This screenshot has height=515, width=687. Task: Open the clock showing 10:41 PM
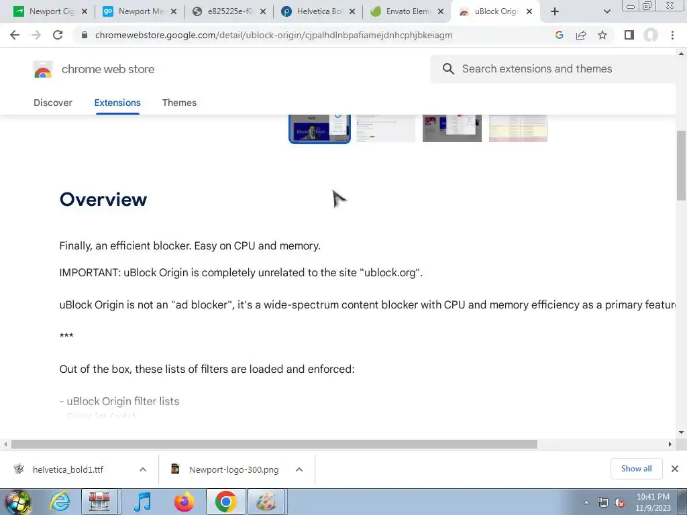coord(653,502)
